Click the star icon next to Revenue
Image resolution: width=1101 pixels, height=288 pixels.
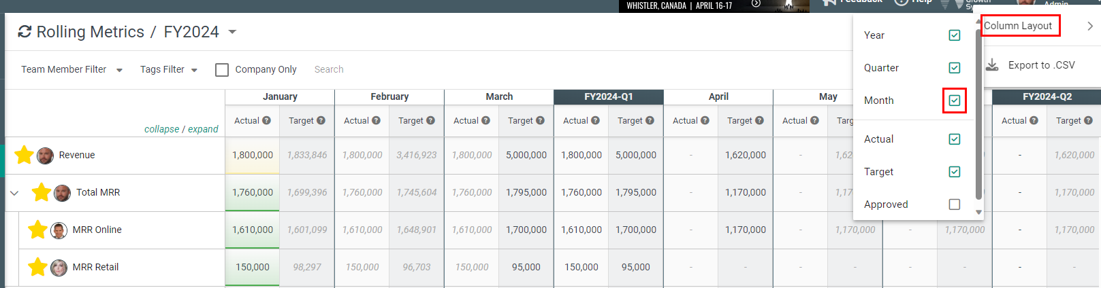tap(24, 155)
